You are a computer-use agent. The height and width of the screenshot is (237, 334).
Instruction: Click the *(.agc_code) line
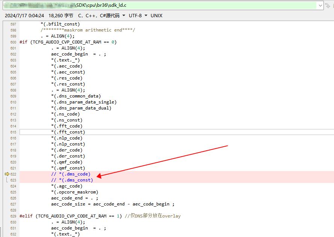pyautogui.click(x=66, y=186)
